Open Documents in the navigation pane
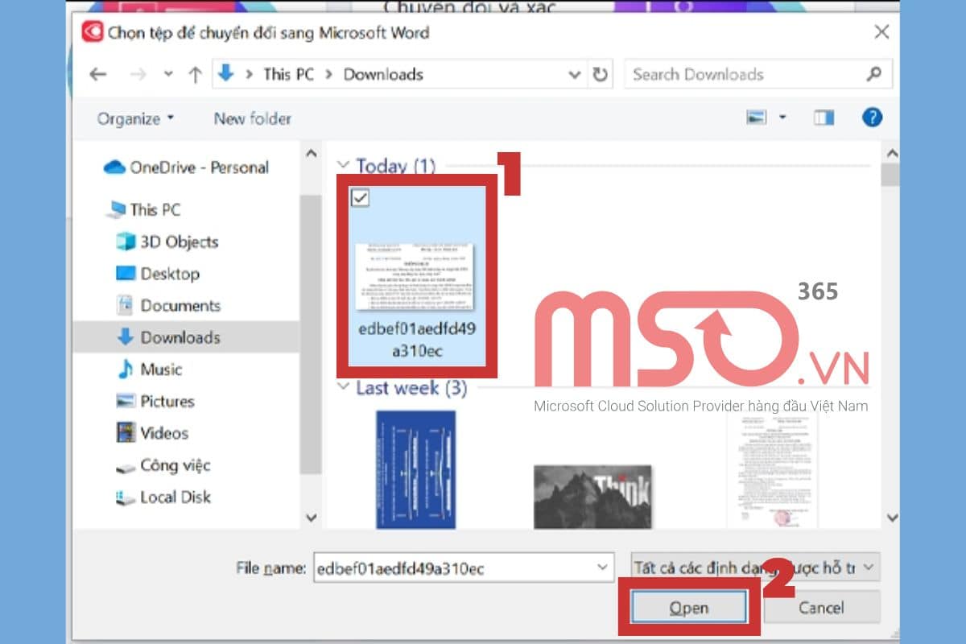The width and height of the screenshot is (966, 644). pyautogui.click(x=168, y=306)
